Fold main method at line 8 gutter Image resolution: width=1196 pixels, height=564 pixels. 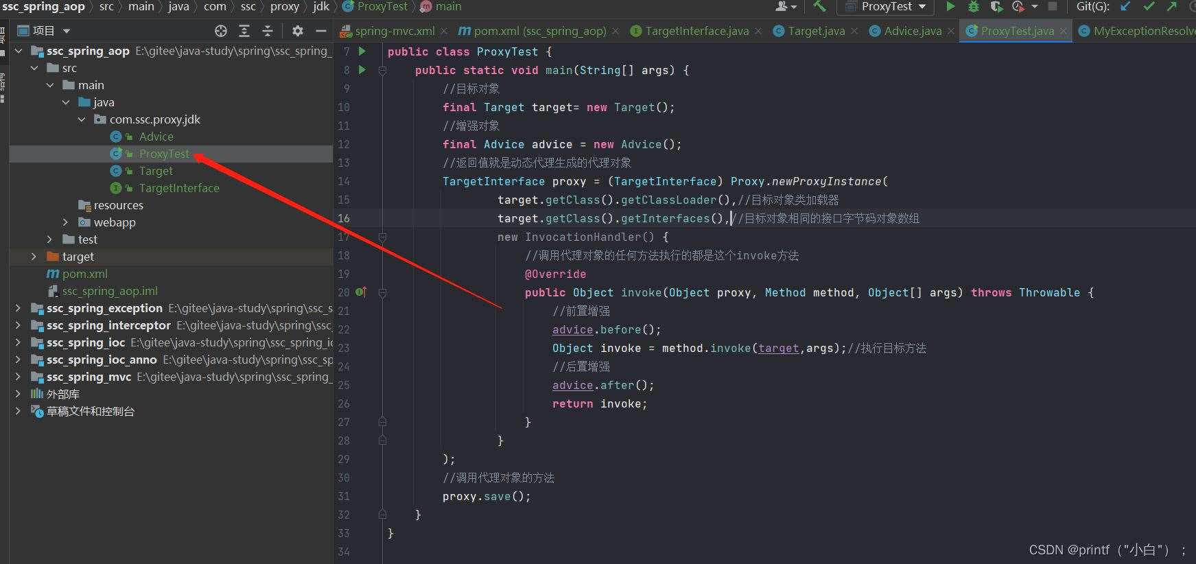pos(382,70)
